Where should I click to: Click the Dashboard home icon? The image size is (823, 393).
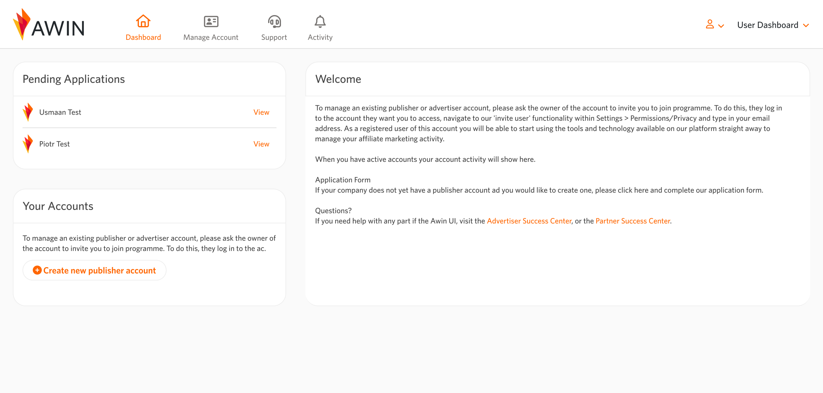point(143,22)
